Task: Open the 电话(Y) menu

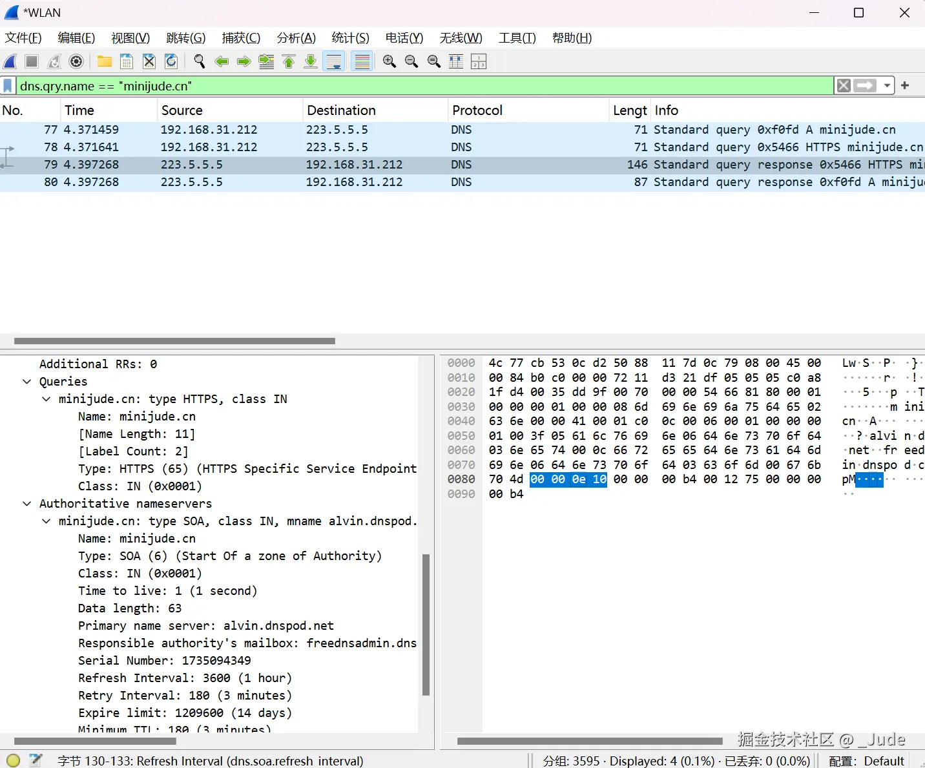Action: pos(404,37)
